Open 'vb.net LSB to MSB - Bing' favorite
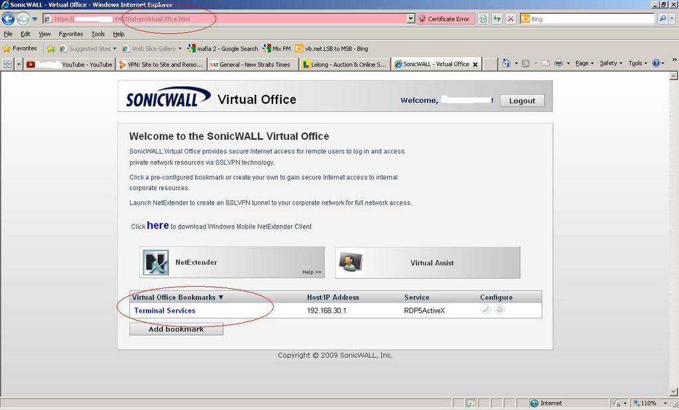Viewport: 679px width, 410px height. [332, 49]
